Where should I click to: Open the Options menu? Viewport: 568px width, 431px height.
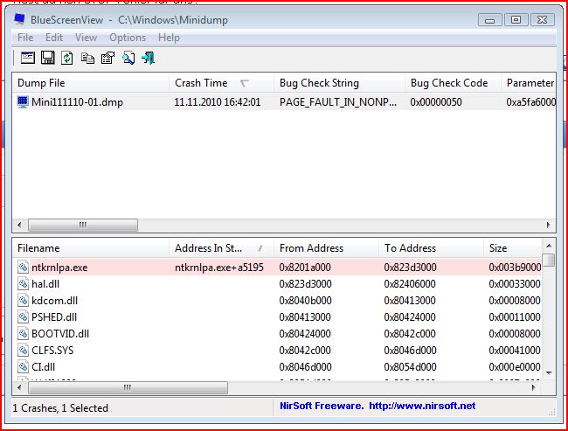[128, 38]
